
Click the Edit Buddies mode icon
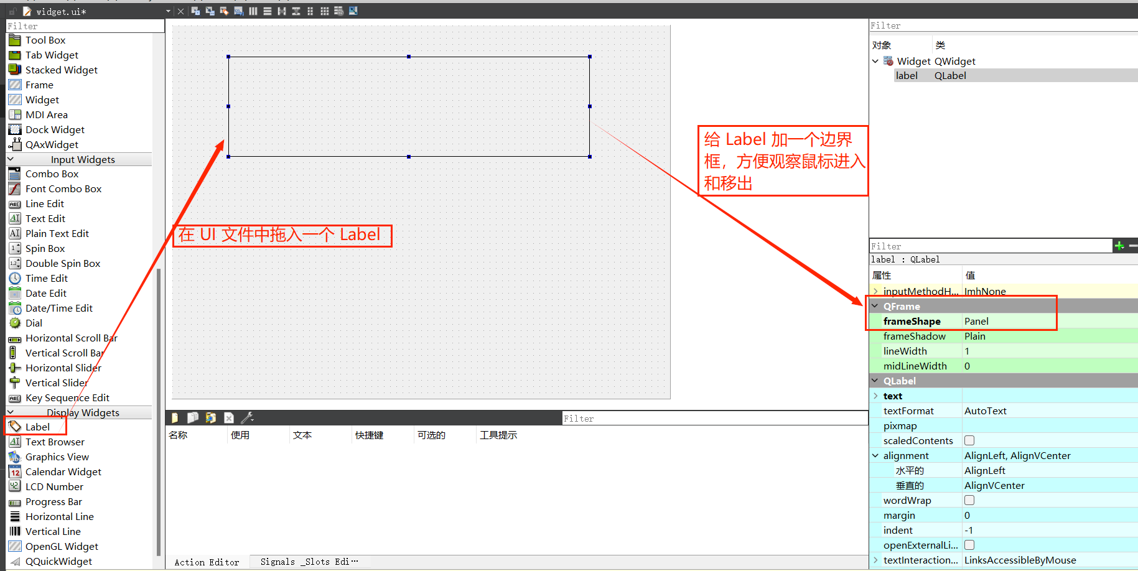pyautogui.click(x=224, y=11)
